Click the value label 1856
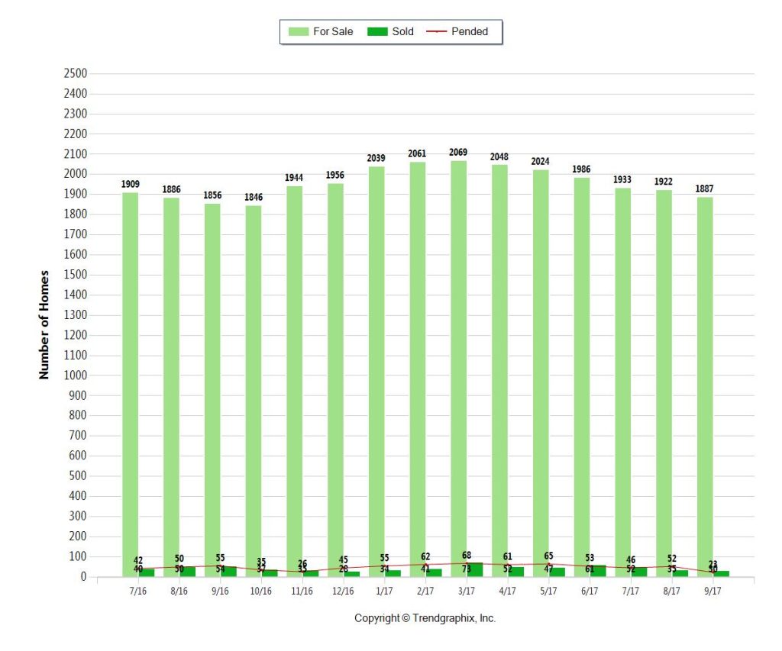 pyautogui.click(x=212, y=195)
